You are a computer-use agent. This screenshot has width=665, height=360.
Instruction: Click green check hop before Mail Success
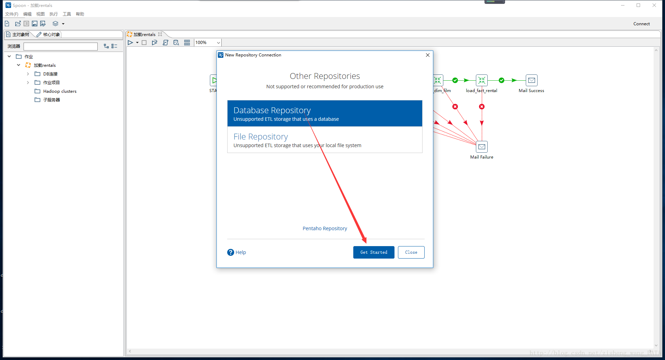point(502,80)
